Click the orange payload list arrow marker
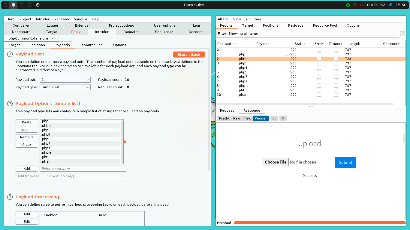Screen dimensions: 410x230 125,142
